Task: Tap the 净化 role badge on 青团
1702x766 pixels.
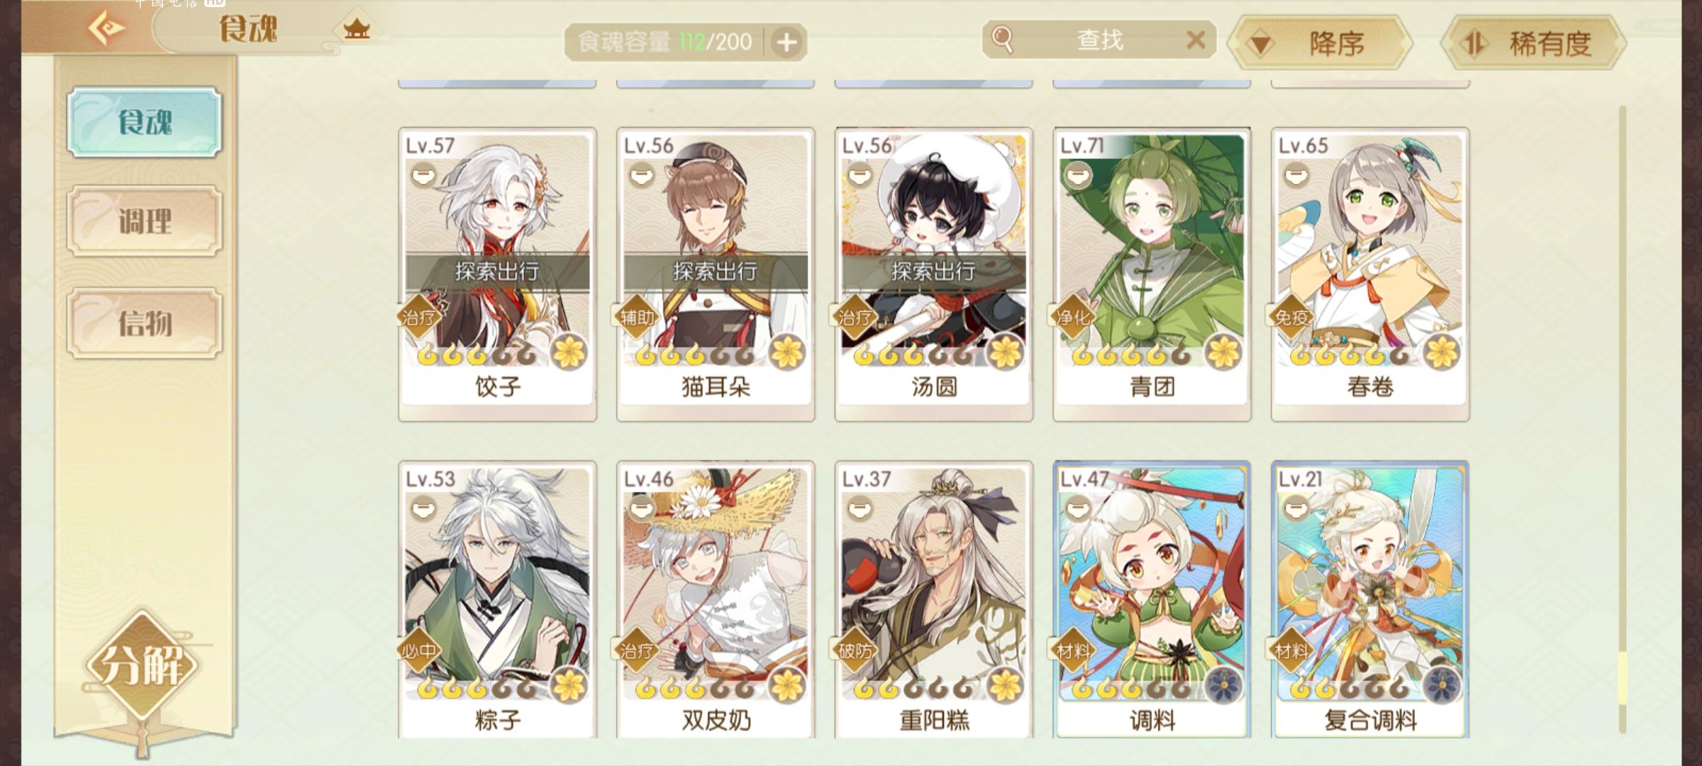Action: pyautogui.click(x=1072, y=317)
